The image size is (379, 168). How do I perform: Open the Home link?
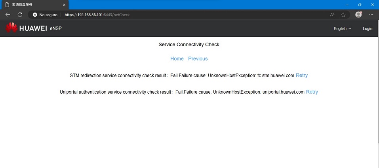point(177,59)
